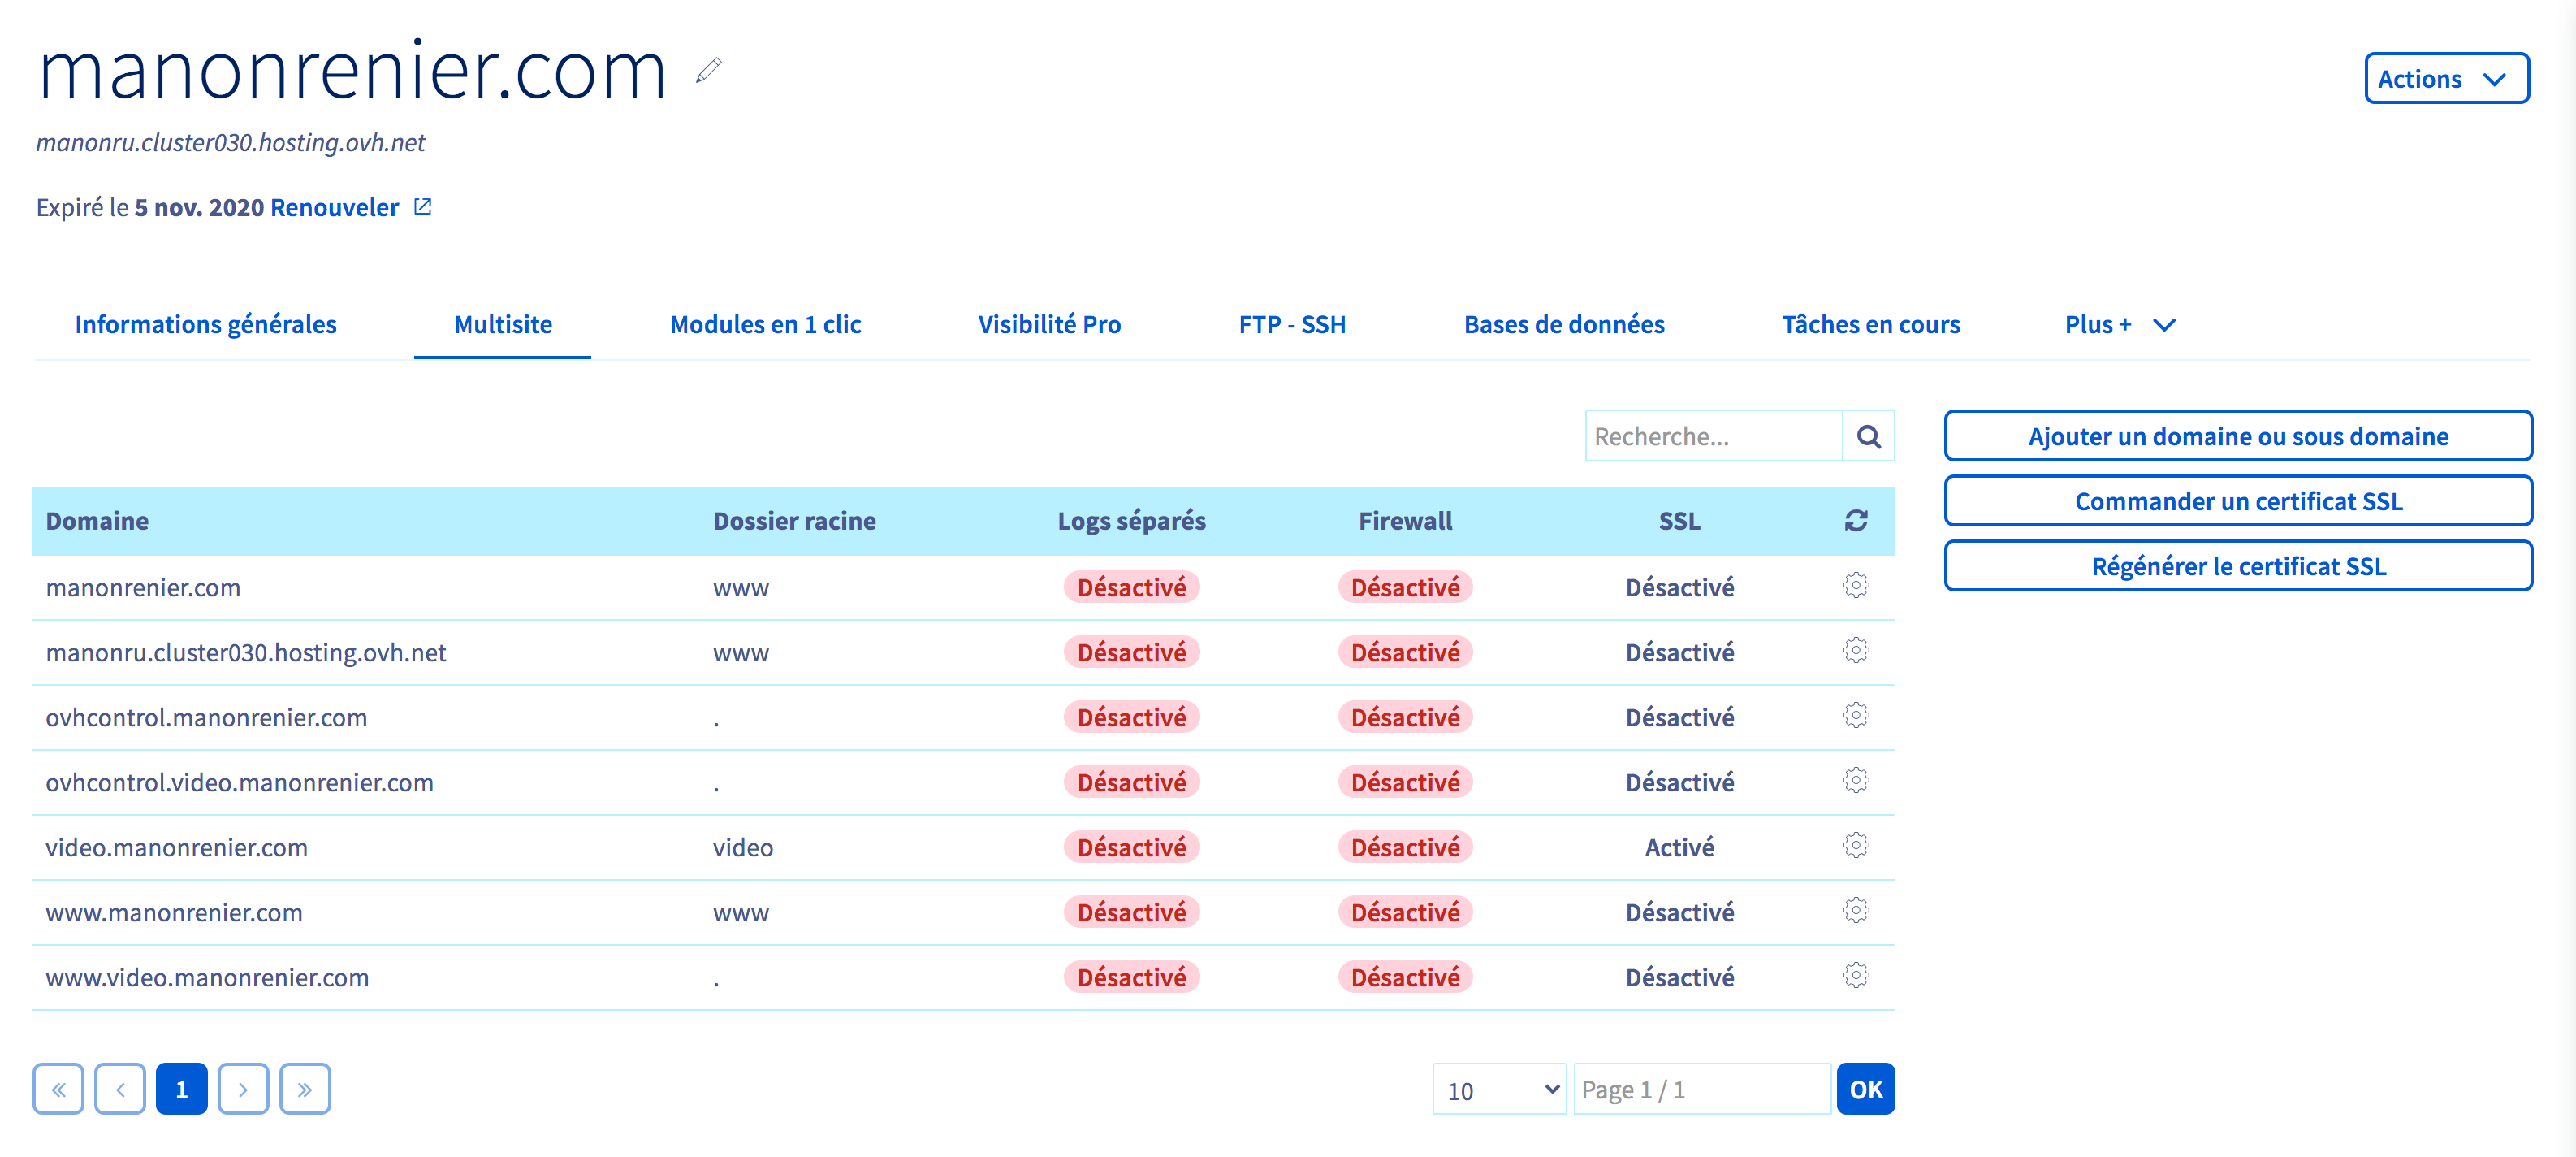Open the items-per-page dropdown showing 10
The height and width of the screenshot is (1157, 2576).
tap(1498, 1089)
